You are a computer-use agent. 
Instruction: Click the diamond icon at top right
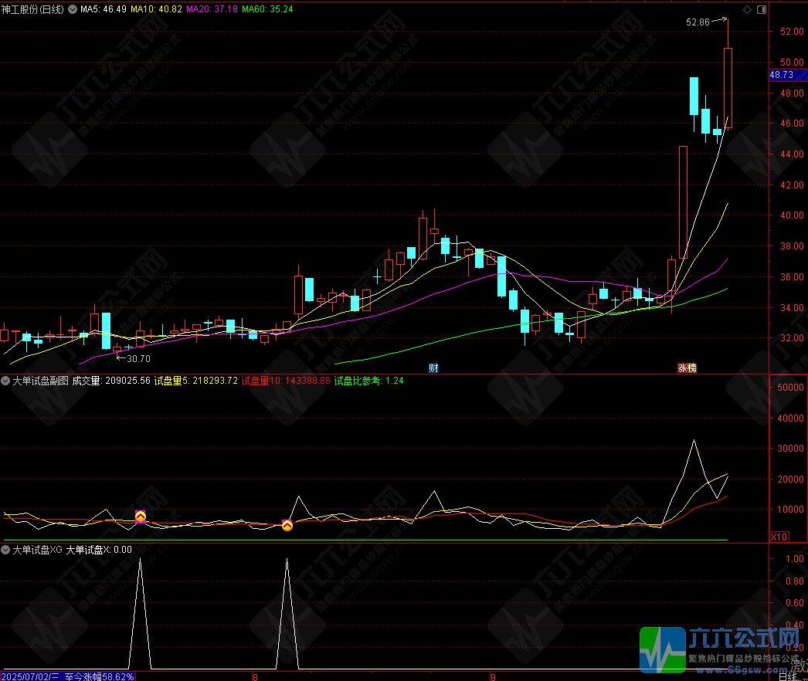click(746, 9)
